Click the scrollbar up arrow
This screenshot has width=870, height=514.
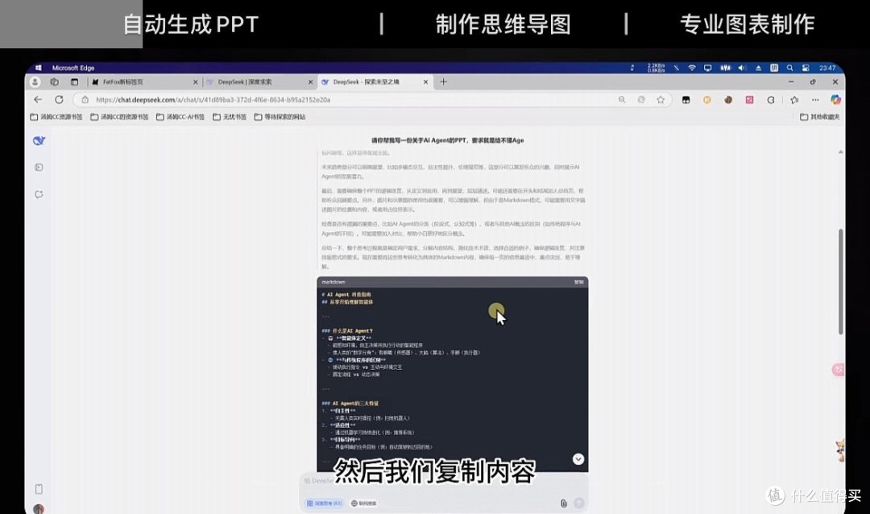click(x=840, y=151)
